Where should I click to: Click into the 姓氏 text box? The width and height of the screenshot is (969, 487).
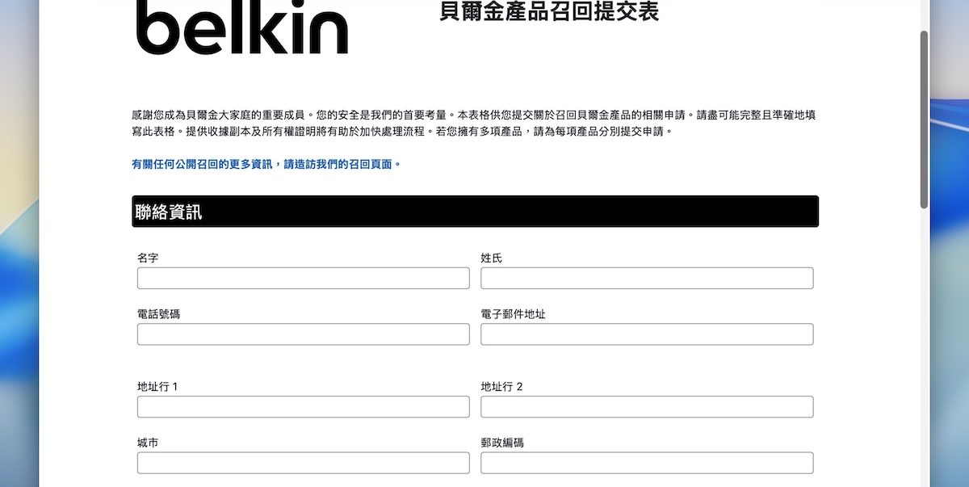[646, 279]
